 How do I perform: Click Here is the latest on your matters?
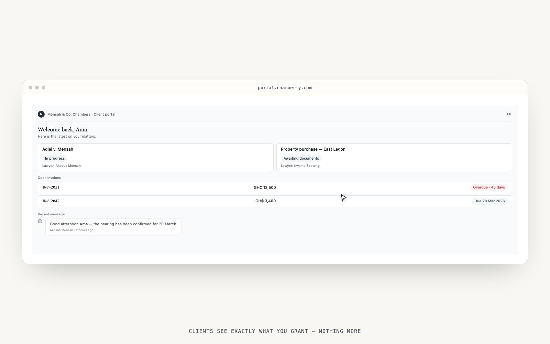tap(67, 137)
